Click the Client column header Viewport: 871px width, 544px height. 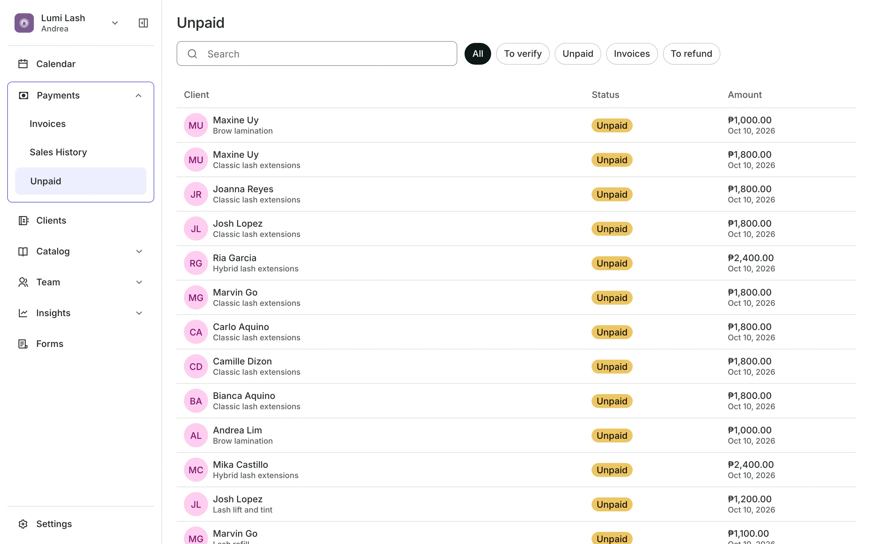(196, 95)
